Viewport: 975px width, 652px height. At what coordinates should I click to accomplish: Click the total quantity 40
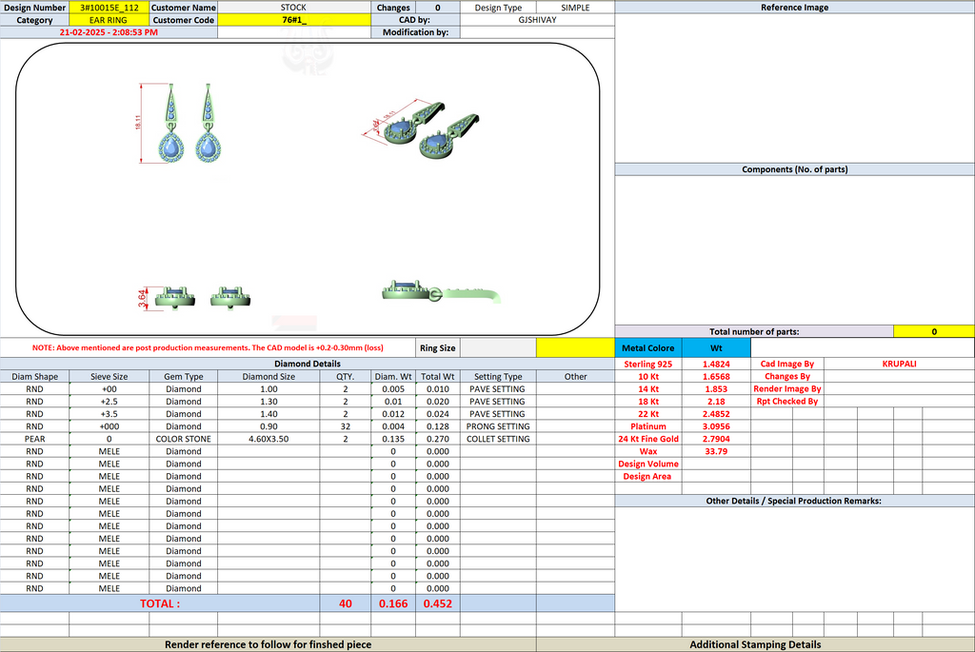click(x=345, y=603)
